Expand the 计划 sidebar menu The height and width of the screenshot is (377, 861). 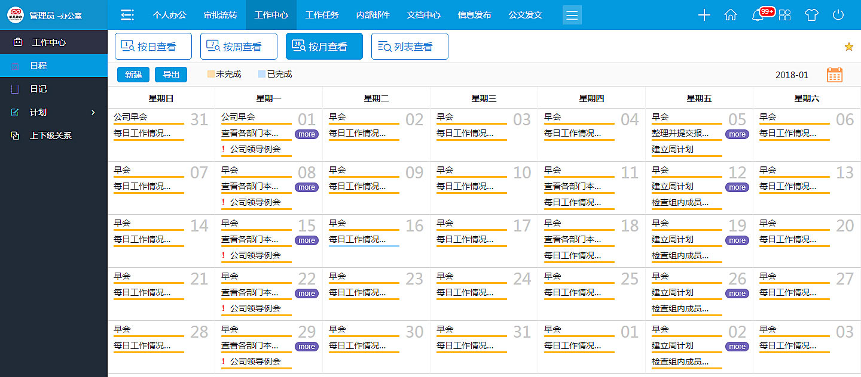point(38,112)
